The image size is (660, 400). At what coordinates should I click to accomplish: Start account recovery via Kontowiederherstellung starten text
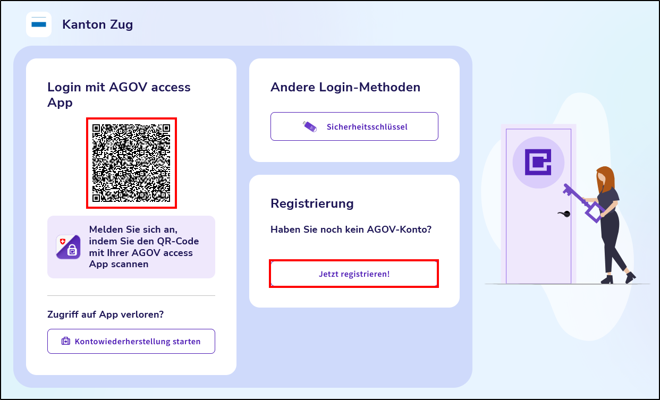click(138, 341)
